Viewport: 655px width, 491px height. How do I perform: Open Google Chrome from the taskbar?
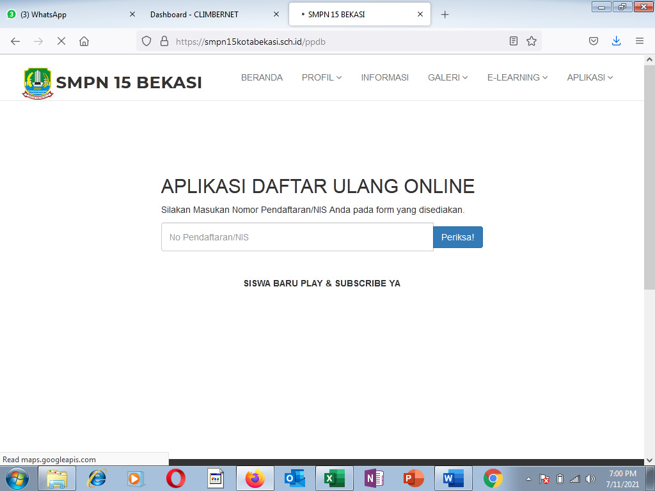pyautogui.click(x=493, y=478)
